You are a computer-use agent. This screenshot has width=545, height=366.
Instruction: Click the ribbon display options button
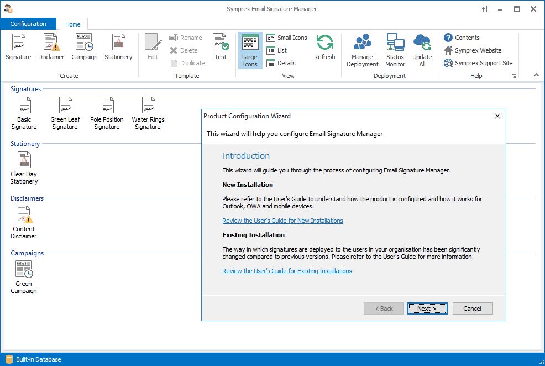[x=483, y=9]
